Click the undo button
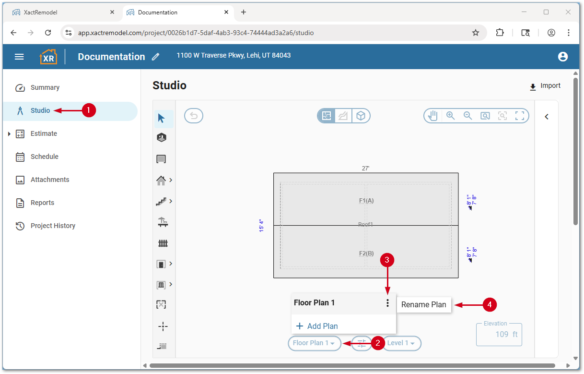584x374 pixels. coord(194,116)
